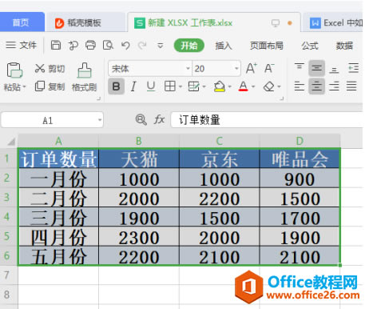Screen dimensions: 365x309
Task: Expand quick access toolbar customization arrow
Action: [x=160, y=46]
